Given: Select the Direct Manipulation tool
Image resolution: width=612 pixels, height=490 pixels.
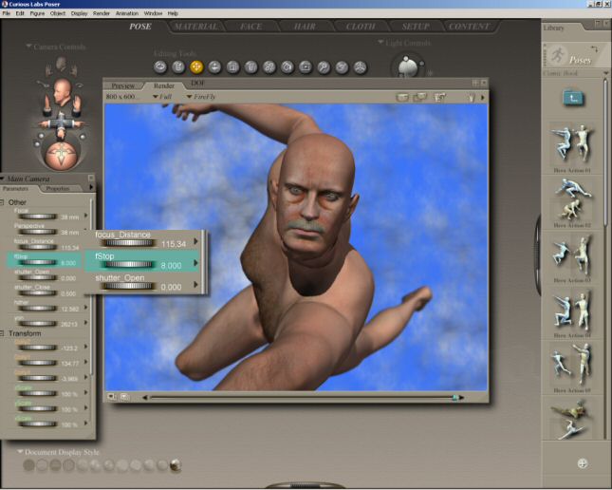Looking at the screenshot, I should pos(360,67).
